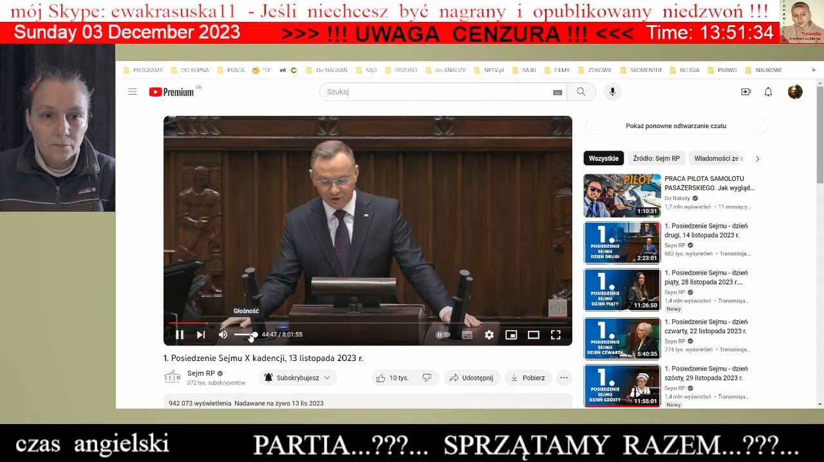Open the account avatar menu

795,92
